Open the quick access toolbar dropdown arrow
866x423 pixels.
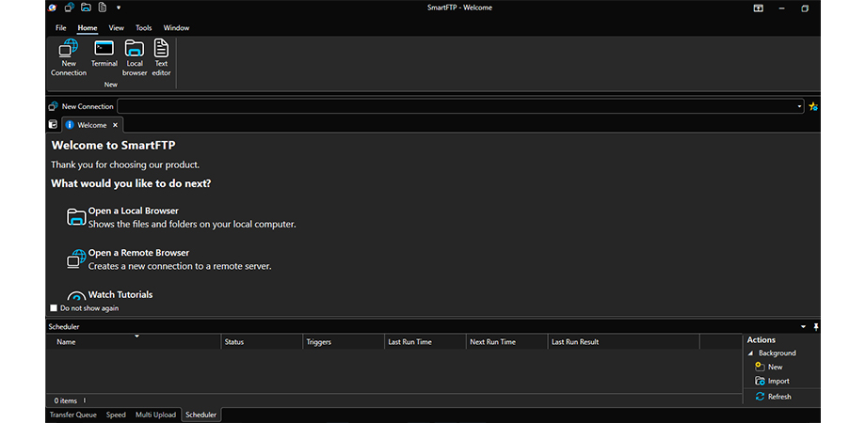[119, 8]
